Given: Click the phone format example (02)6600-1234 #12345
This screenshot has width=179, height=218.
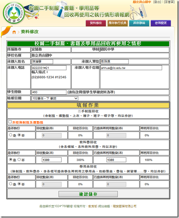Looking at the screenshot, I should 49,77.
